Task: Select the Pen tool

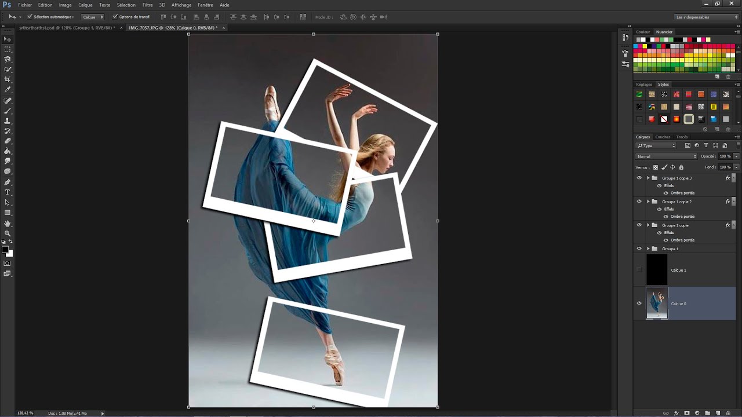Action: (8, 182)
